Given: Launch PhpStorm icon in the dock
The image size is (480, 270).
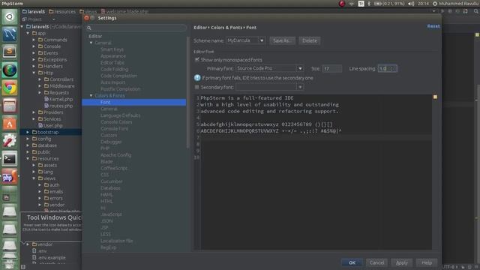Looking at the screenshot, I should pyautogui.click(x=10, y=177).
